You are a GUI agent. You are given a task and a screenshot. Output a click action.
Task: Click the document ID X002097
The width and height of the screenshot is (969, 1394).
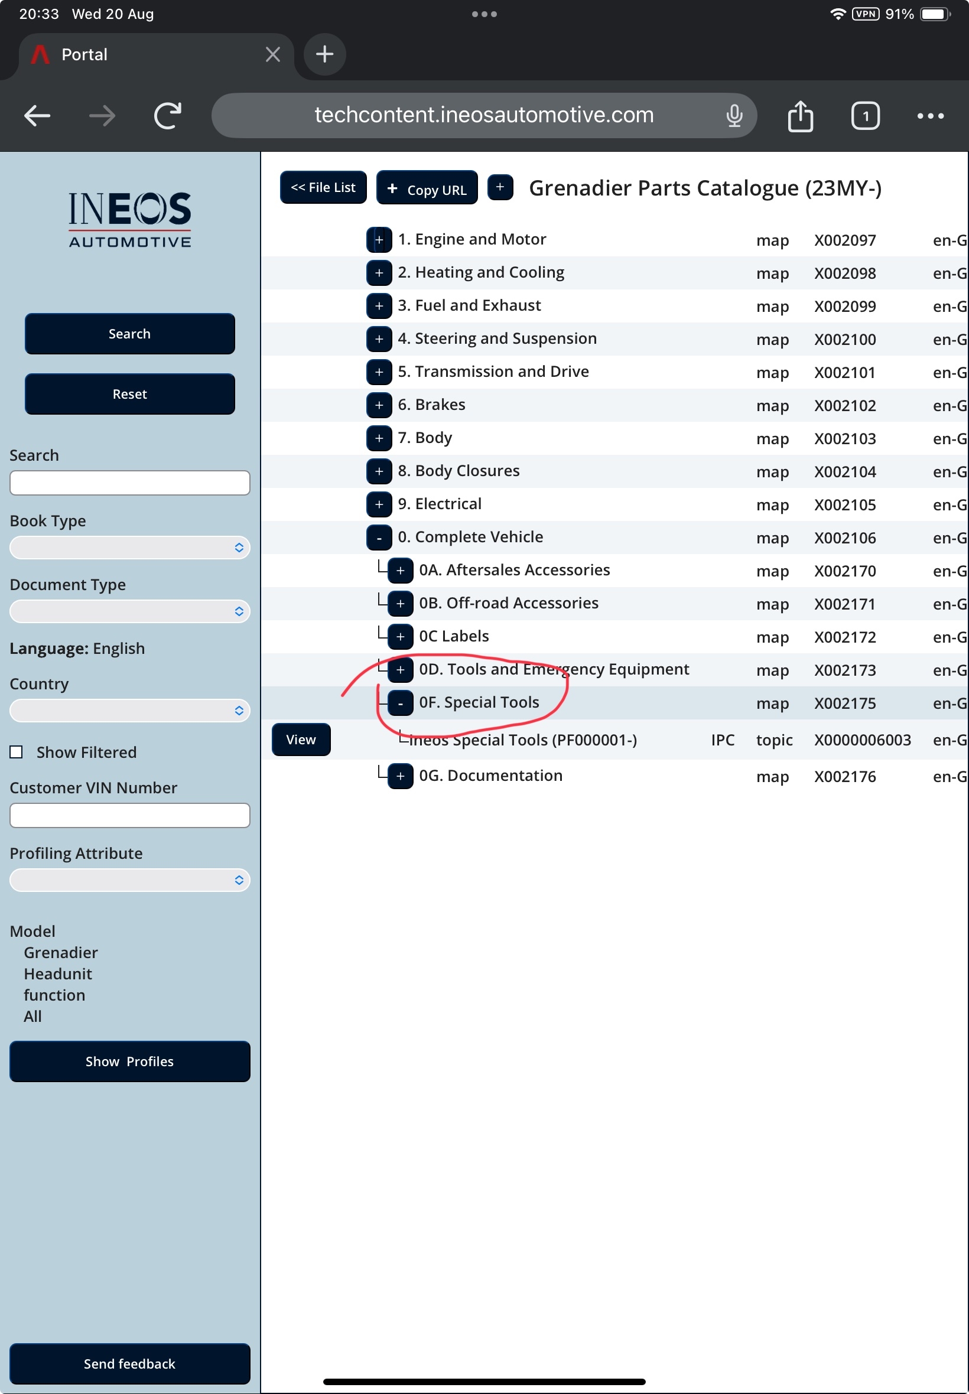pyautogui.click(x=845, y=240)
